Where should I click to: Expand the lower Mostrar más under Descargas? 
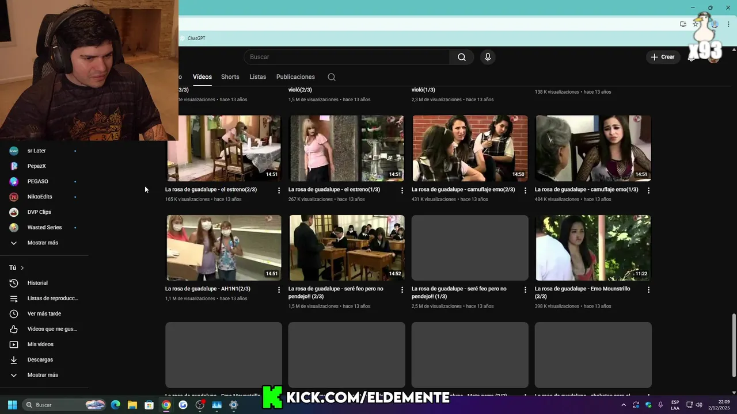(44, 375)
